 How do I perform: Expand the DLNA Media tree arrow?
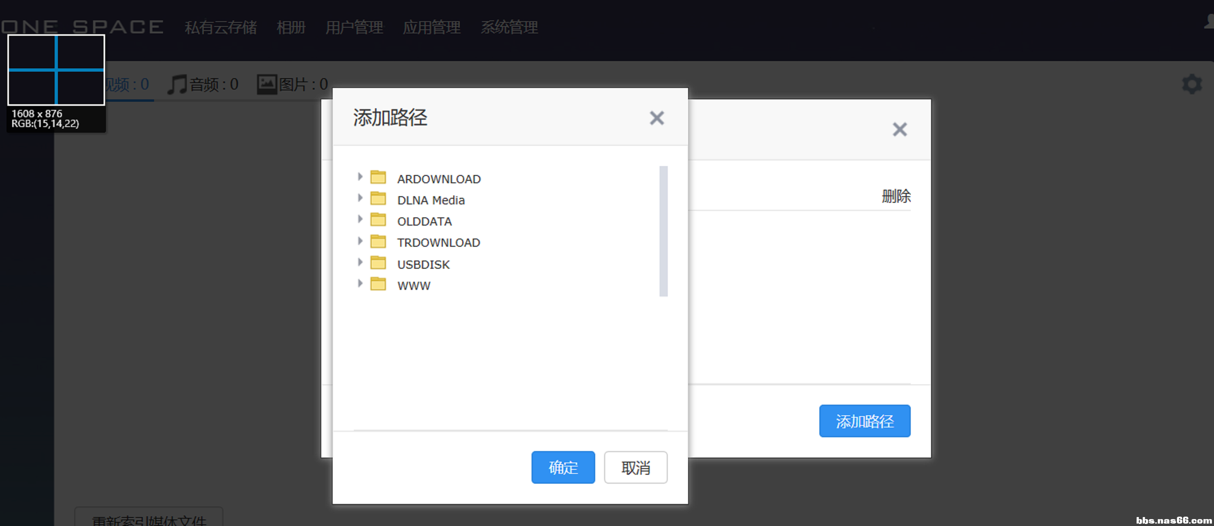(360, 198)
